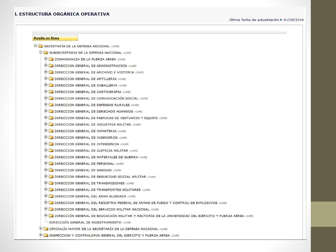Click folder icon of SECRETARÍA DE LA DEFENSA NACIONAL
This screenshot has width=336, height=252.
[x=40, y=46]
